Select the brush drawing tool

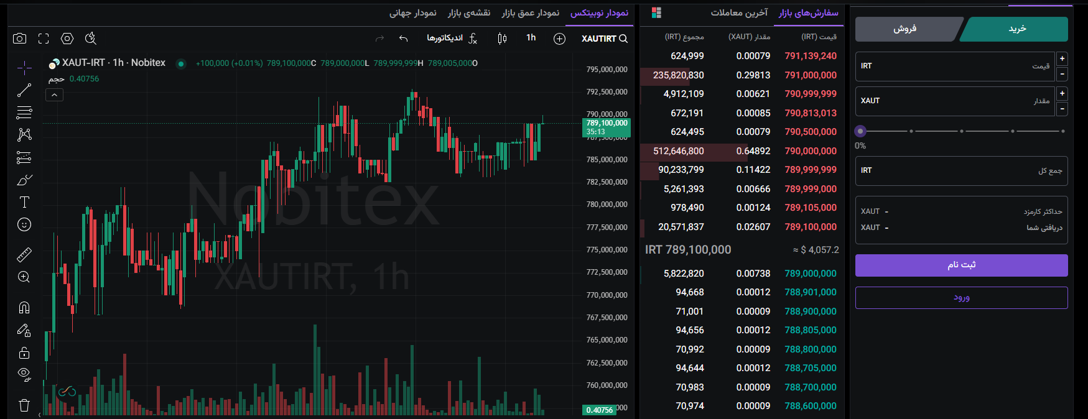pos(24,180)
